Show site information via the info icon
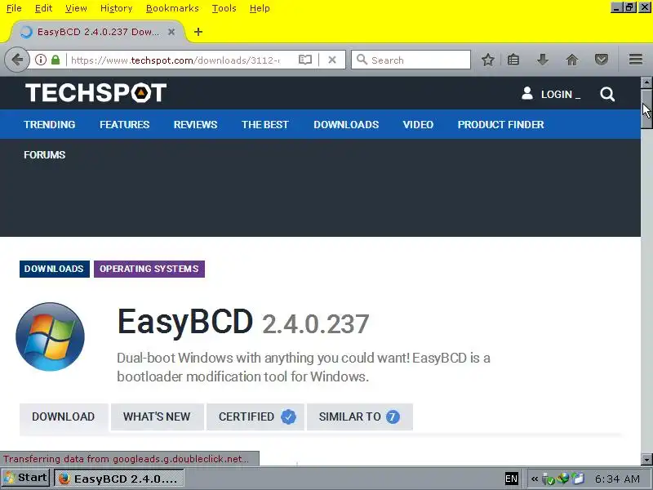 click(x=40, y=60)
